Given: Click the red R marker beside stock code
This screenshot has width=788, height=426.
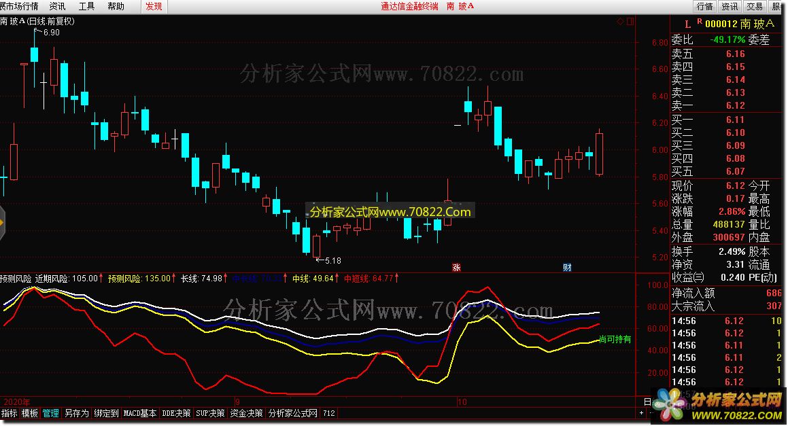Looking at the screenshot, I should 700,22.
